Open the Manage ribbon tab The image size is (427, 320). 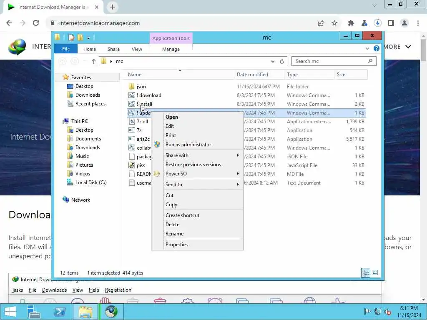click(x=171, y=49)
